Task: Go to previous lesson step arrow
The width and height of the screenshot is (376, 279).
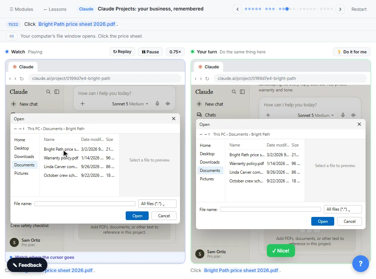Action: tap(237, 9)
